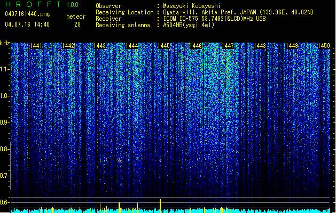Viewport: 336px width, 213px height.
Task: Click the 1447 time marker
Action: pyautogui.click(x=228, y=46)
